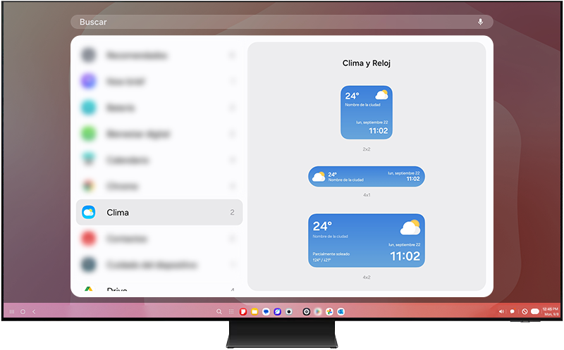Click the clock showing 12:45 PM

pyautogui.click(x=551, y=311)
